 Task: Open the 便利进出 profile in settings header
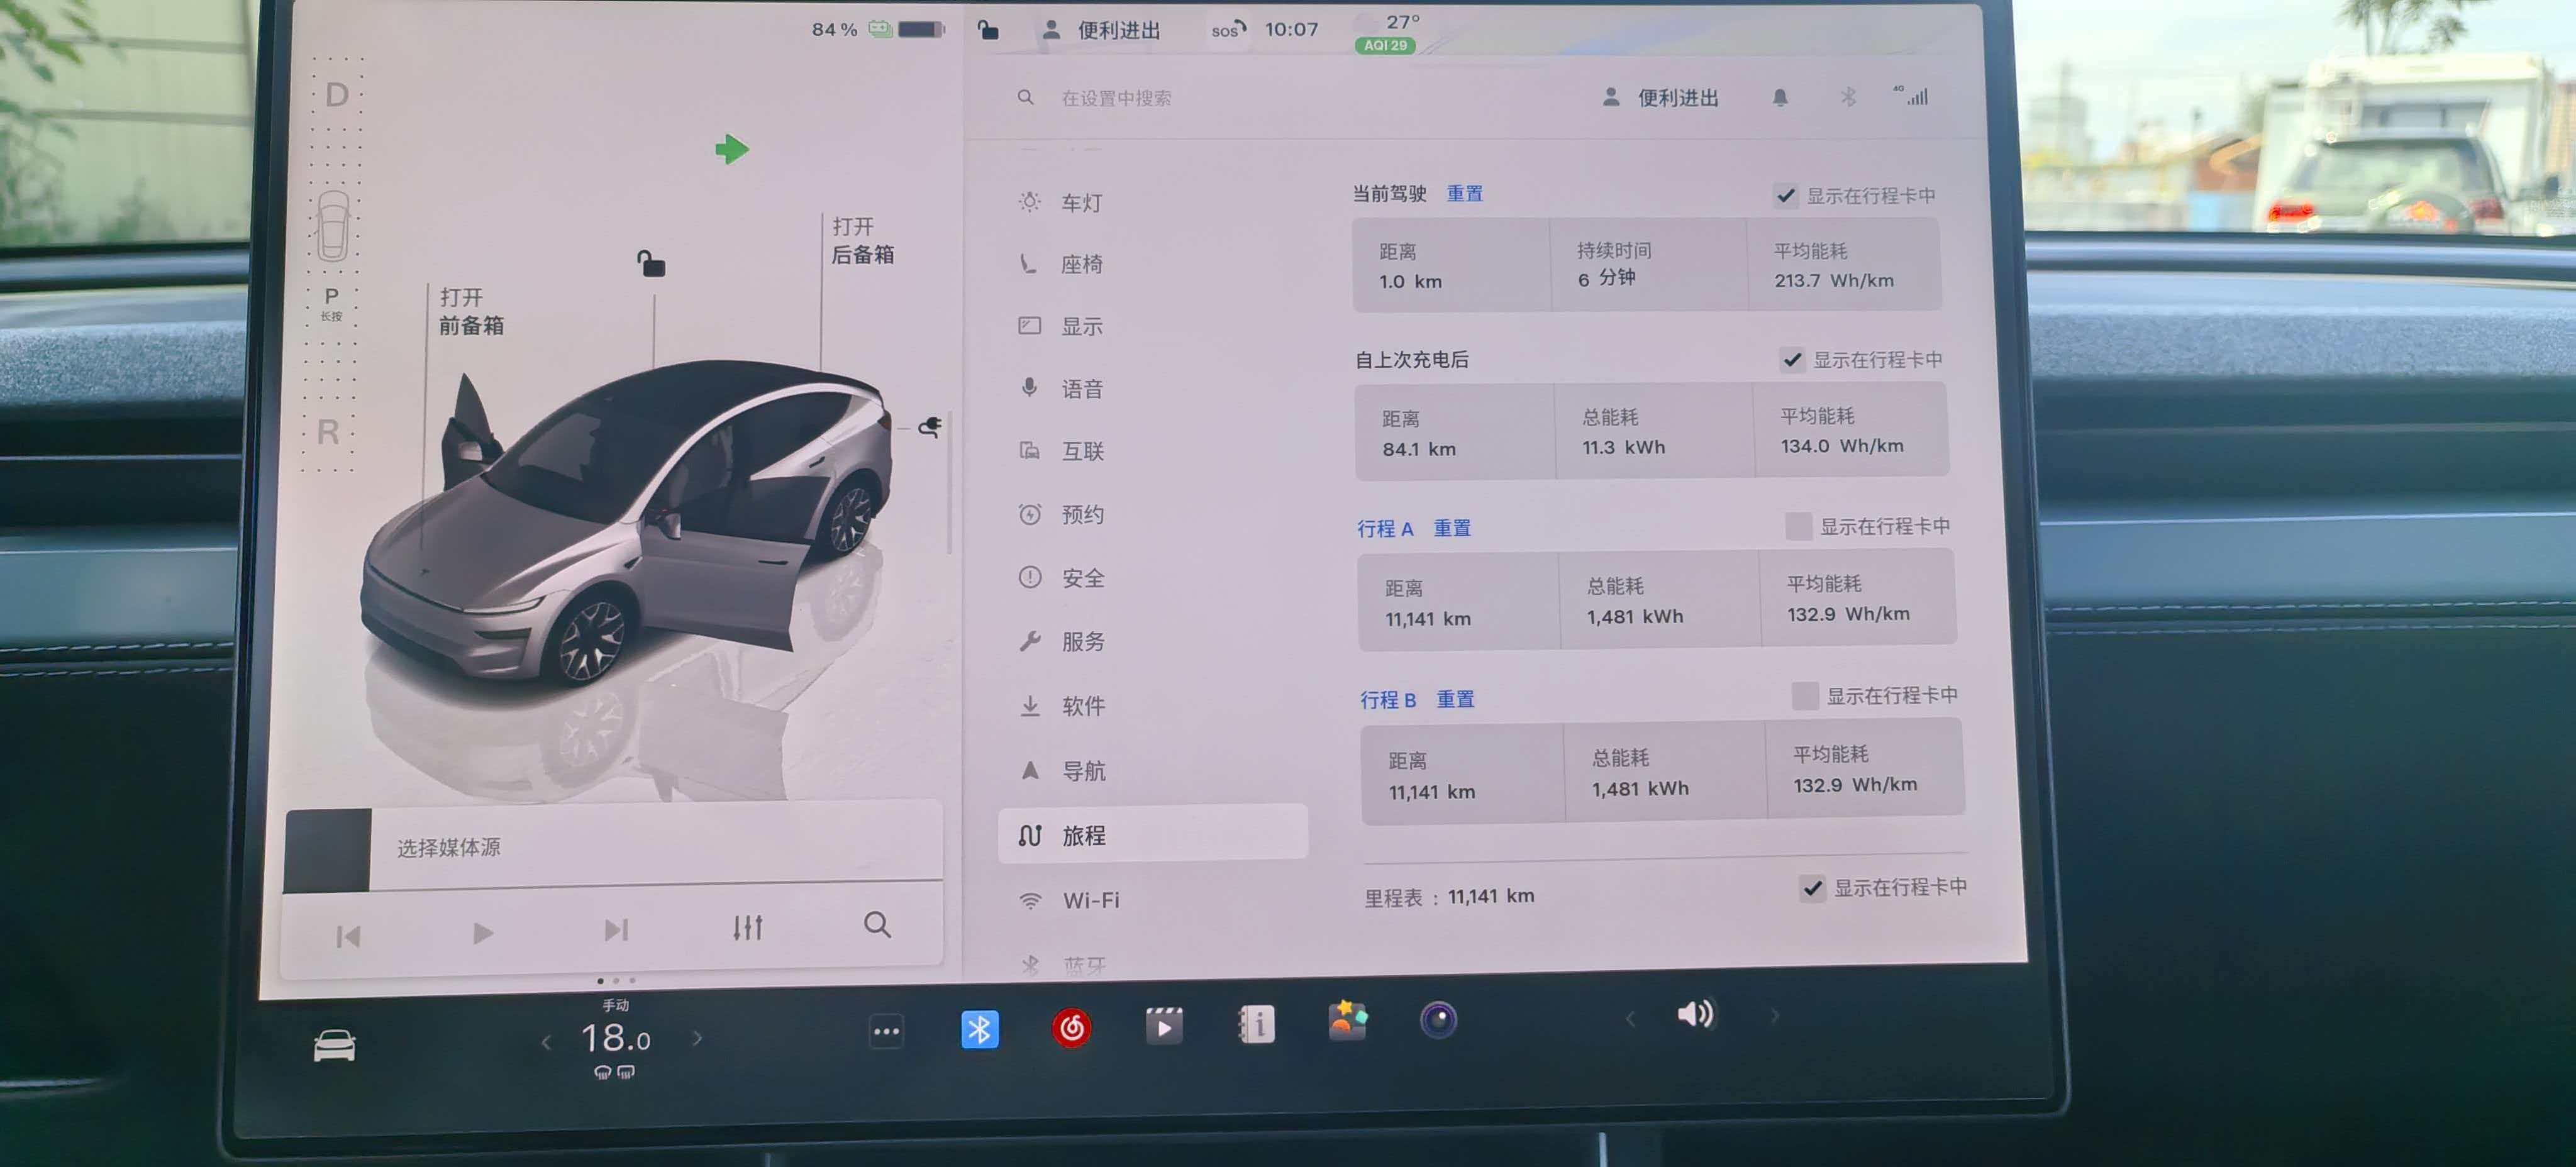point(1660,97)
